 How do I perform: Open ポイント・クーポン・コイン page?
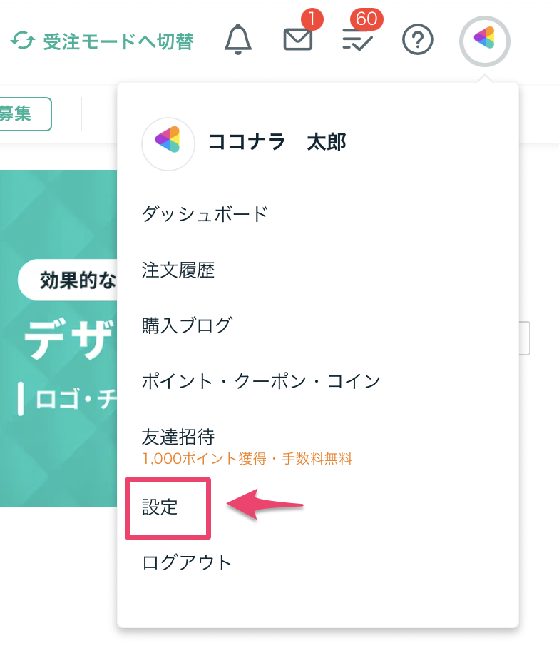click(x=261, y=381)
